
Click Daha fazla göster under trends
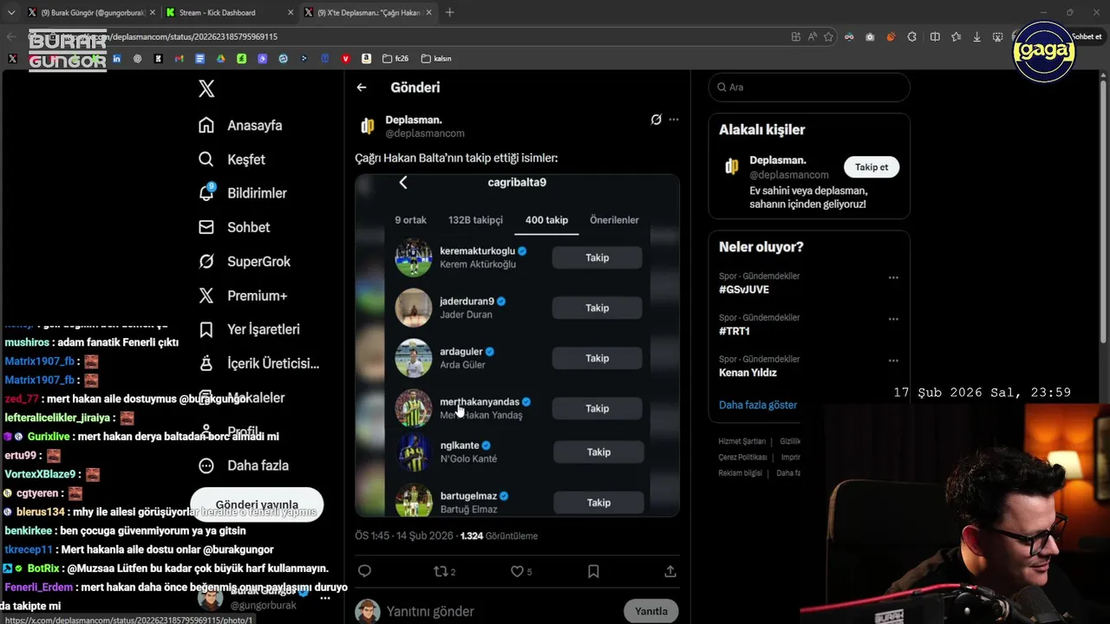(758, 405)
